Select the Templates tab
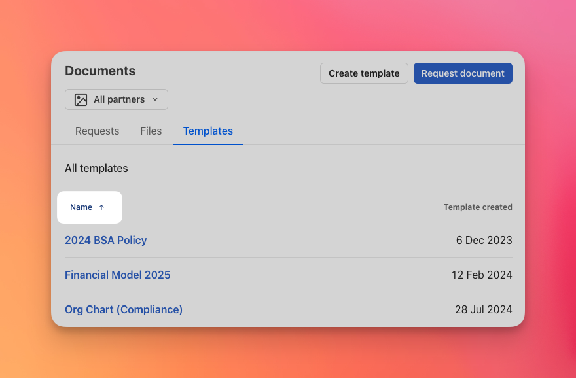 pyautogui.click(x=208, y=131)
